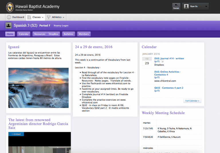Viewport: 220px width, 153px height.
Task: Expand the Athletics dropdown arrow
Action: click(63, 17)
